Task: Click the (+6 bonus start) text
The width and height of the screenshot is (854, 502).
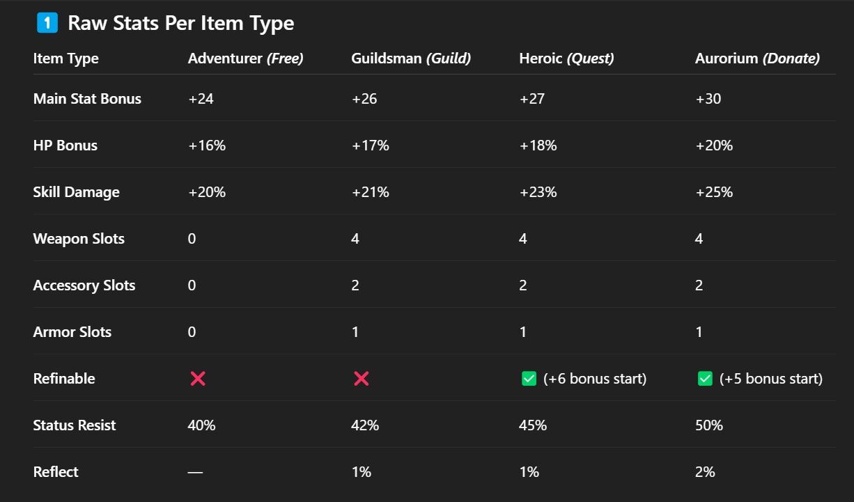Action: point(594,379)
